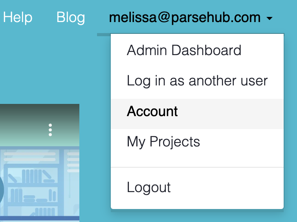
Task: Go to the Blog
Action: tap(71, 18)
